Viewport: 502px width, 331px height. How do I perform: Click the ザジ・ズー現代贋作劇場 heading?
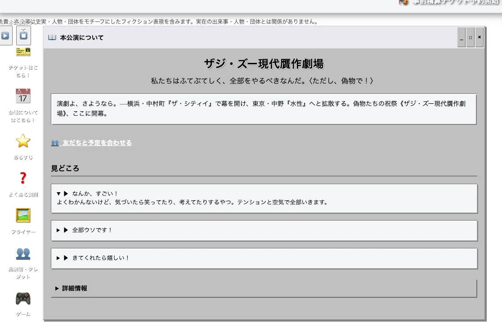pos(264,64)
